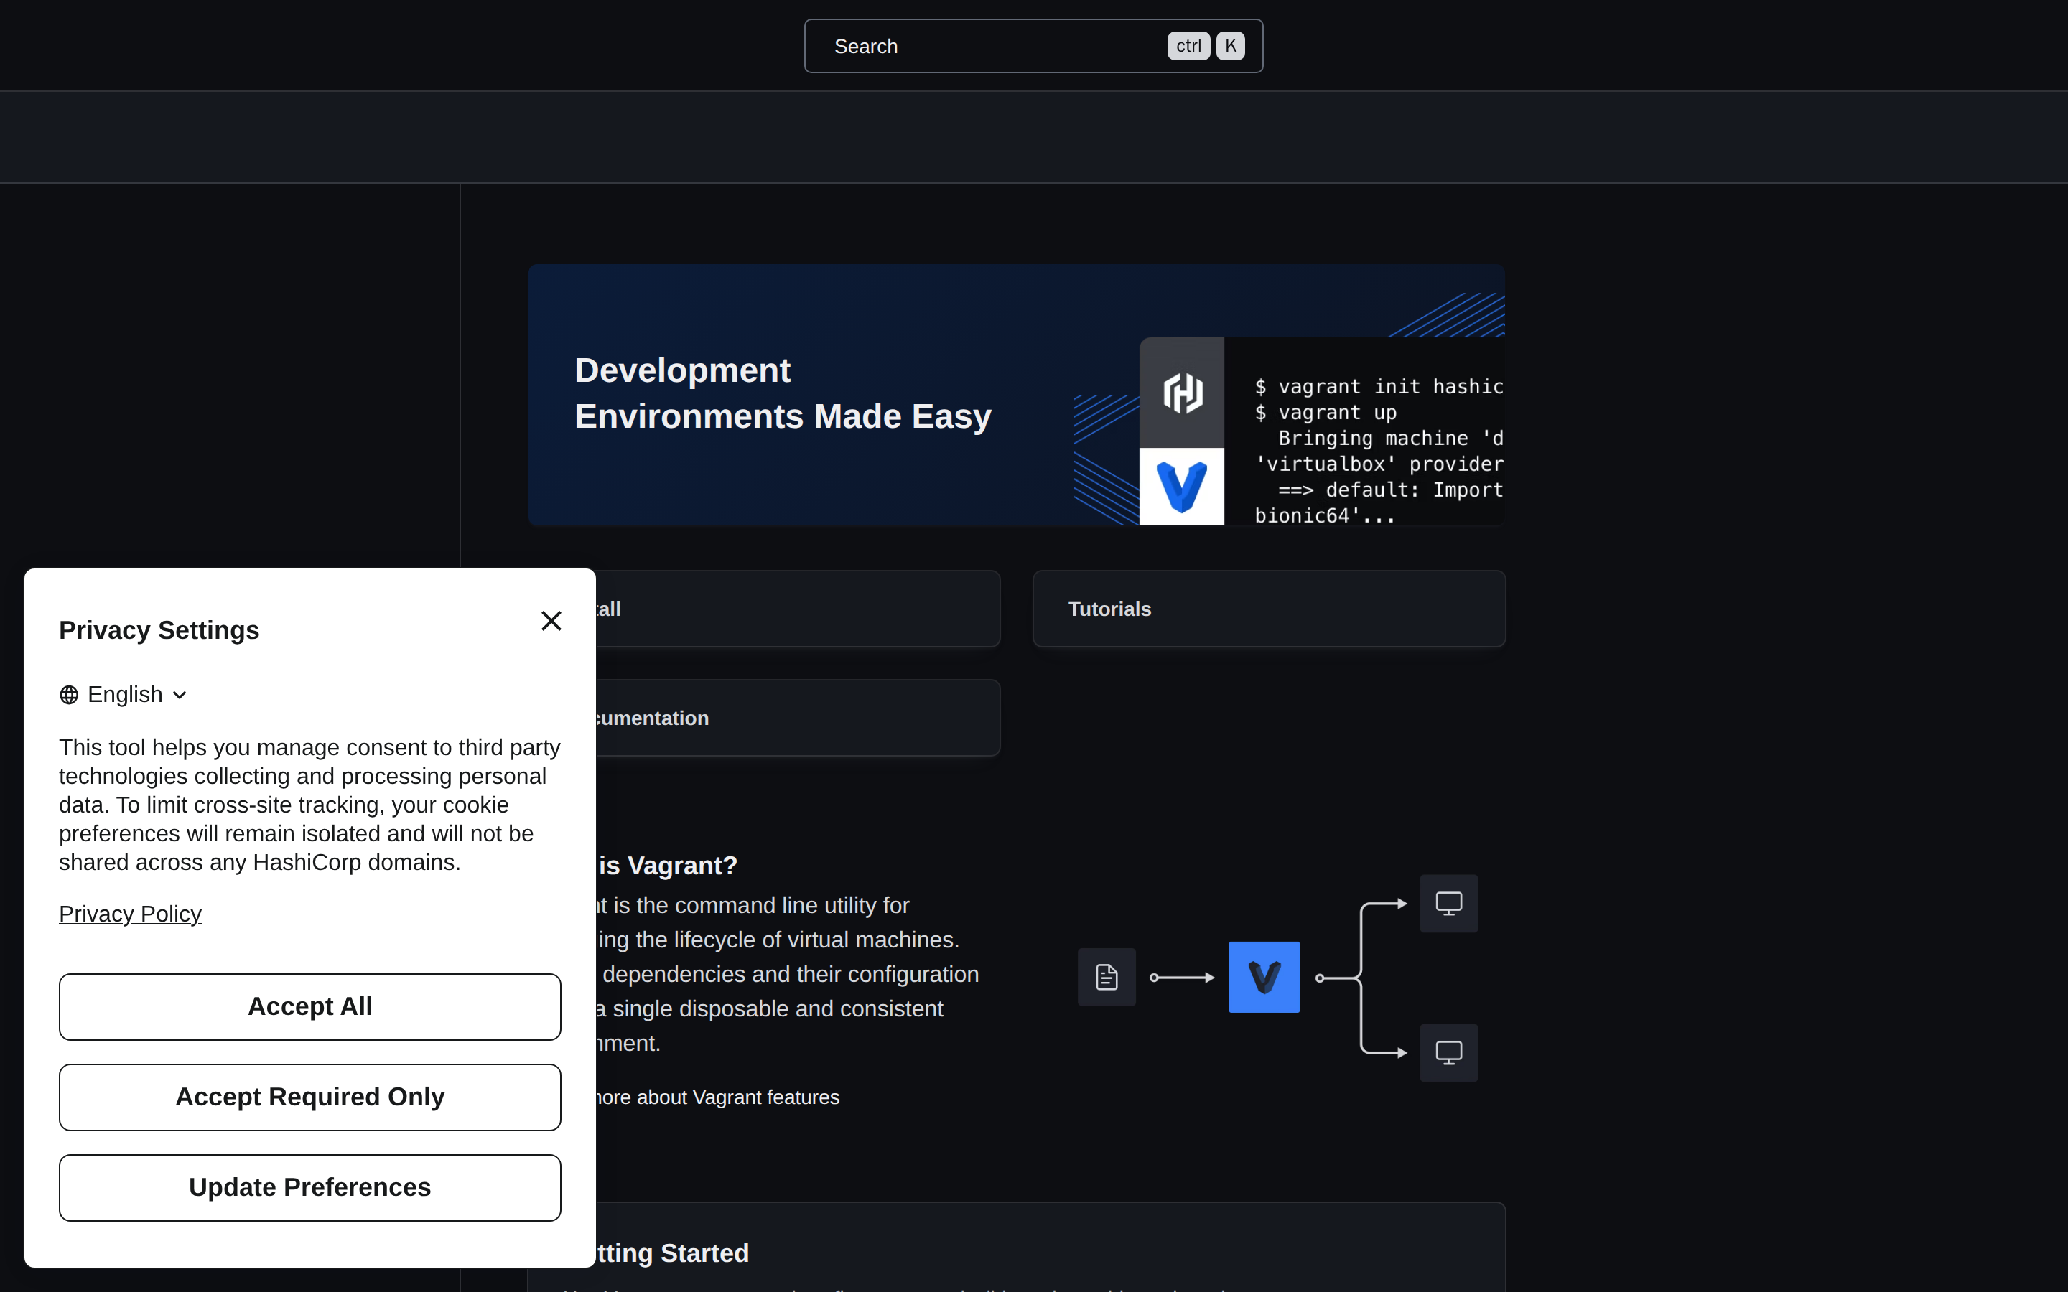The width and height of the screenshot is (2068, 1292).
Task: Expand the English language dropdown chevron
Action: click(180, 695)
